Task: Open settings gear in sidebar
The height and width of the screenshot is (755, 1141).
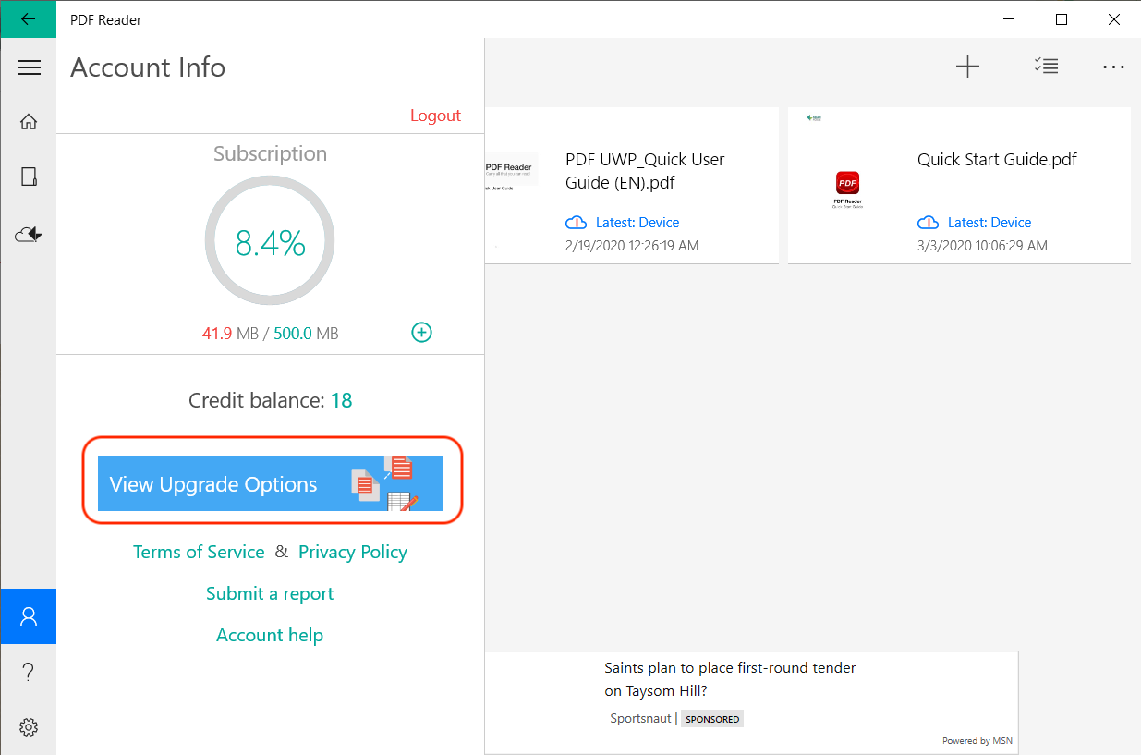Action: click(29, 727)
